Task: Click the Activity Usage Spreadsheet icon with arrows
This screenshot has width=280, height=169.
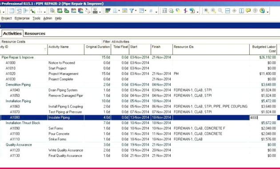Action: 25,11
